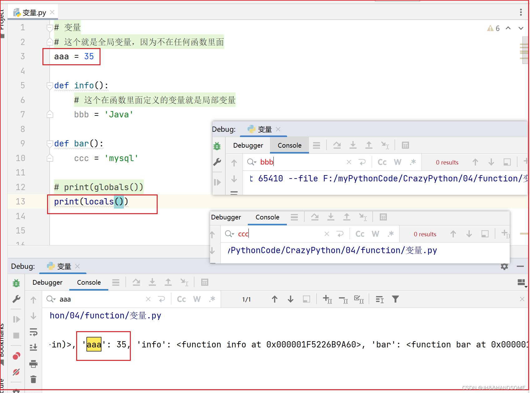Hide the bottom Debug tool window
Viewport: 530px width, 393px height.
tap(520, 266)
